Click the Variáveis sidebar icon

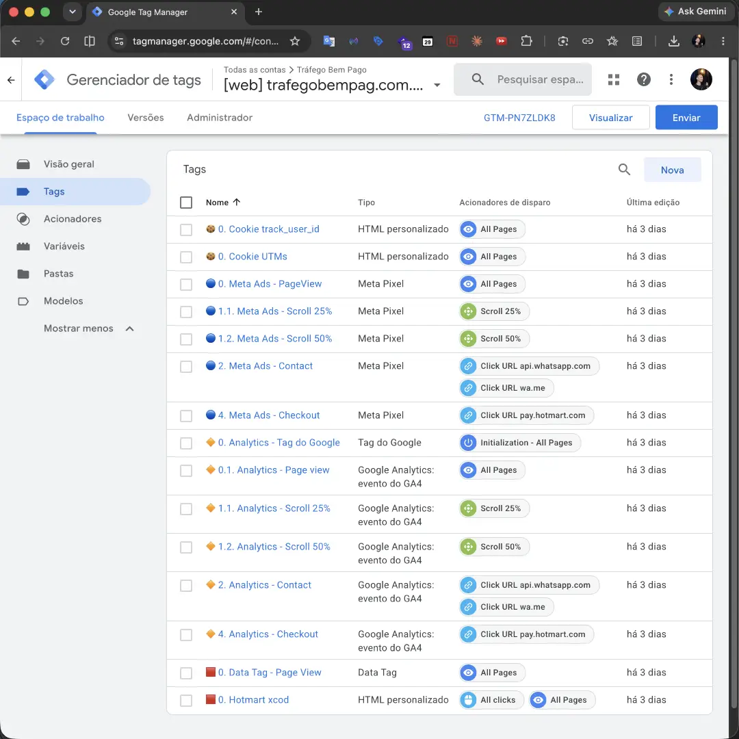coord(23,246)
